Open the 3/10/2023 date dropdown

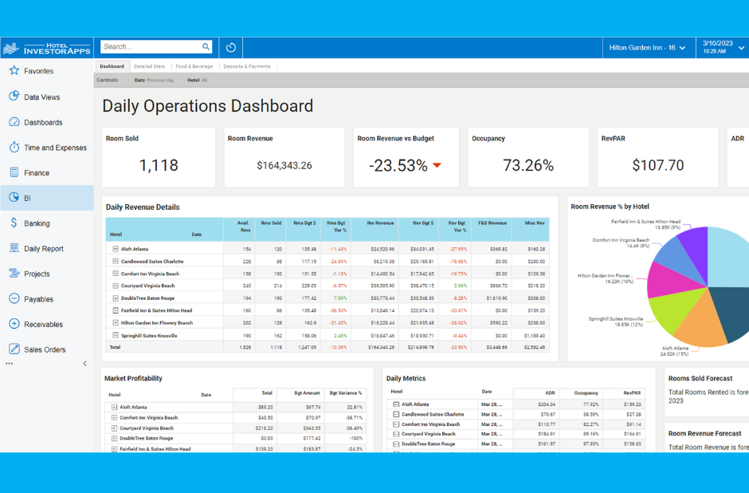click(723, 47)
